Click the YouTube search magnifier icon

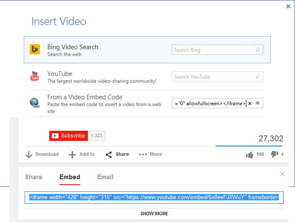tap(258, 76)
